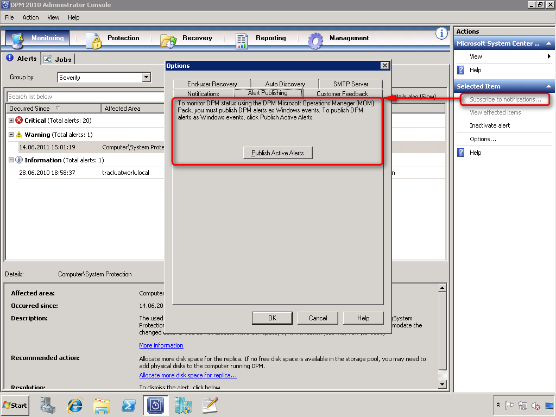The width and height of the screenshot is (556, 417).
Task: Launch PowerShell from the taskbar
Action: click(x=129, y=406)
